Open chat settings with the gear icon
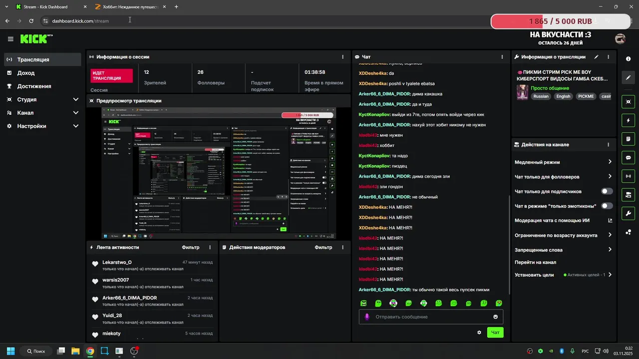 point(479,333)
